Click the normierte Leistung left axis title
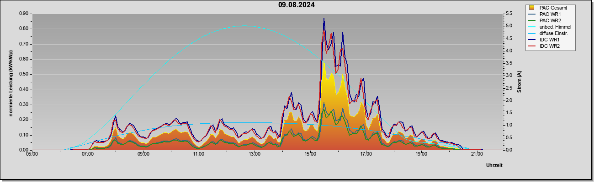The height and width of the screenshot is (182, 594). 11,82
